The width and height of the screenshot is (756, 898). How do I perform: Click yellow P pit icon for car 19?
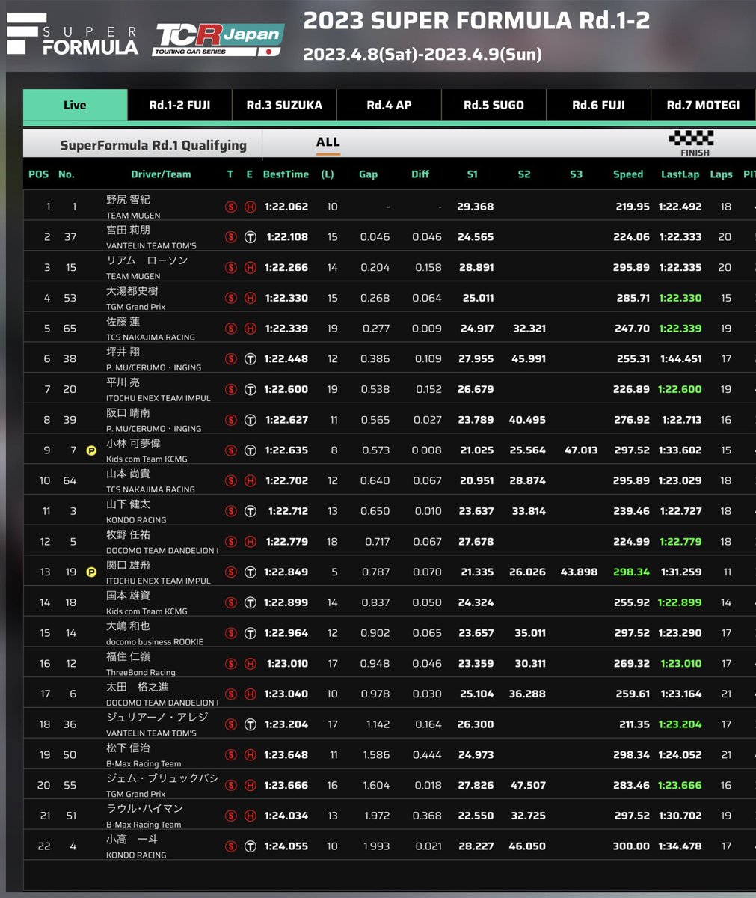tap(91, 572)
